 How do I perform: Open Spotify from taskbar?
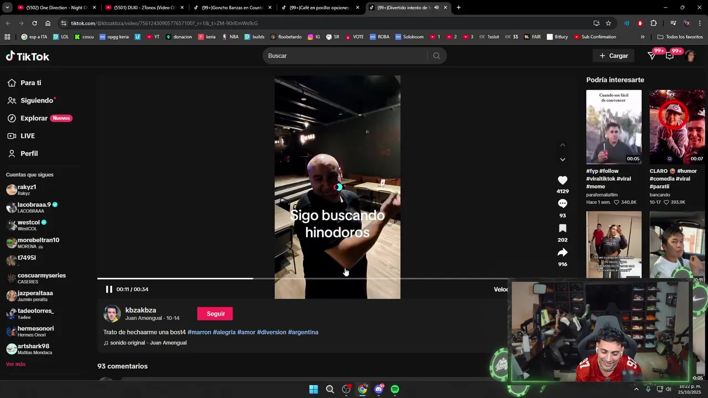click(x=395, y=389)
